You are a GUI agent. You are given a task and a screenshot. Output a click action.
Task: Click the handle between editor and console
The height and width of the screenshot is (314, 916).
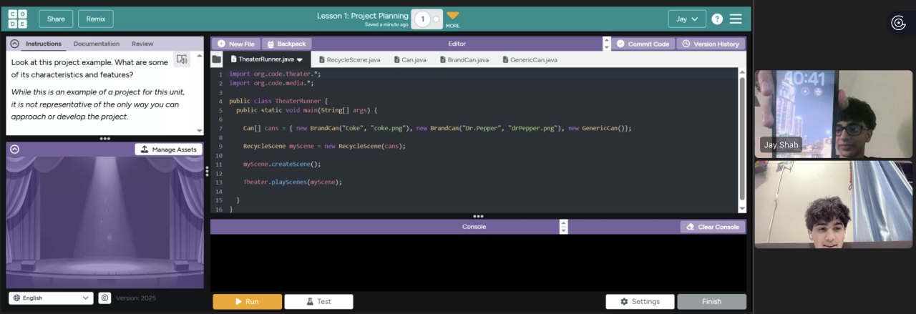coord(478,216)
